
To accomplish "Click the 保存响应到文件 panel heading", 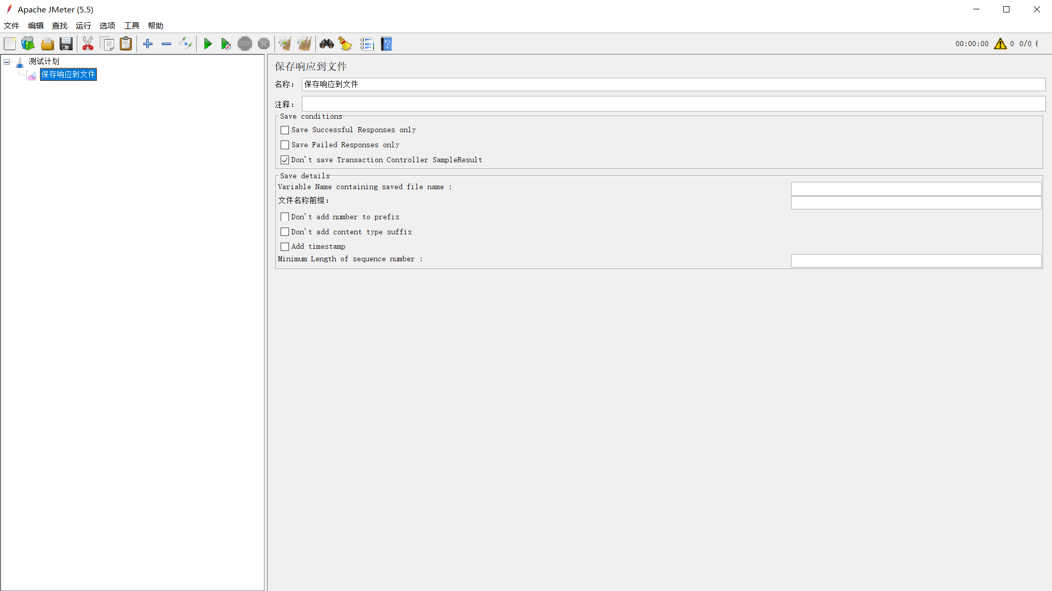I will click(x=311, y=67).
